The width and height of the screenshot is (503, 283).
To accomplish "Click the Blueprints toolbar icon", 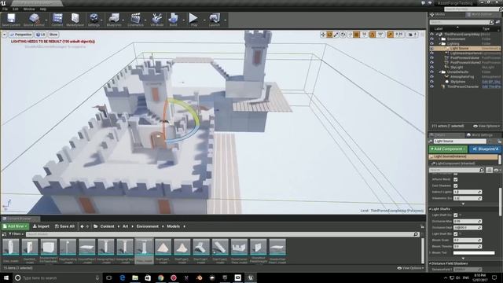I will 114,19.
